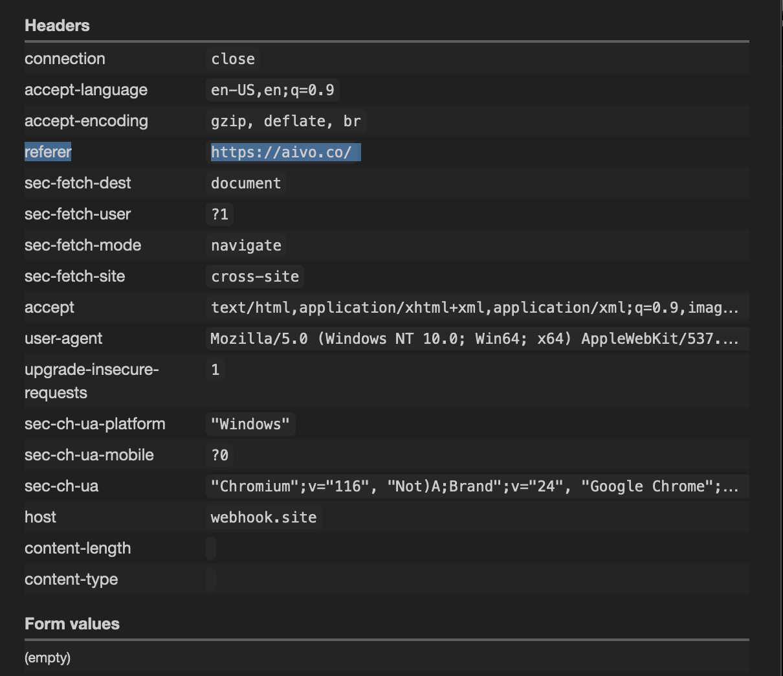Select the 'accept-encoding' header name
The width and height of the screenshot is (783, 676).
coord(86,121)
